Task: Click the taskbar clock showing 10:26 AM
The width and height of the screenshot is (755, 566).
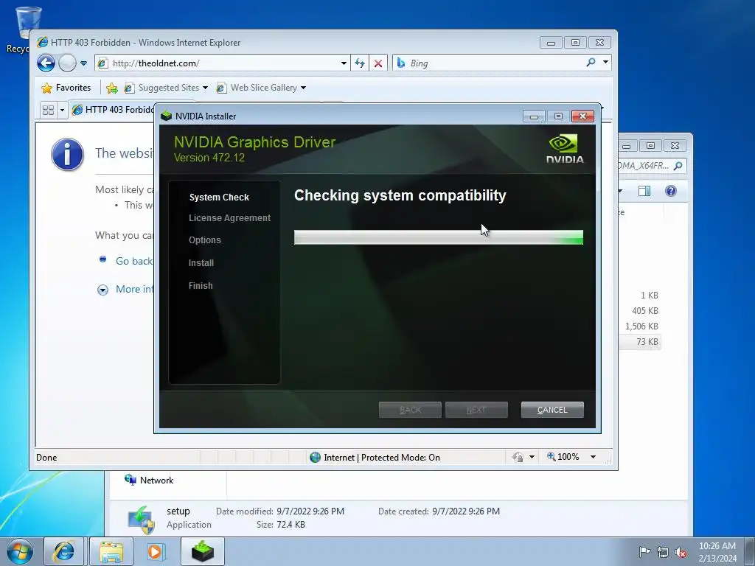Action: pos(717,551)
